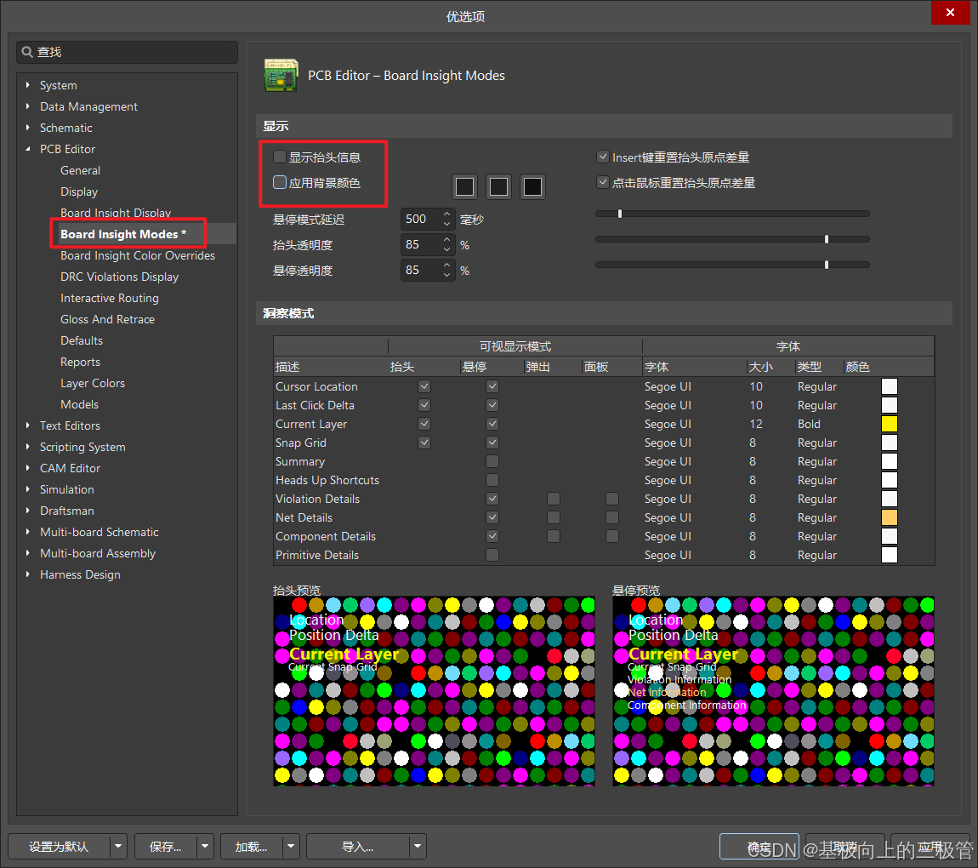
Task: Expand the Data Management tree node
Action: tap(28, 106)
